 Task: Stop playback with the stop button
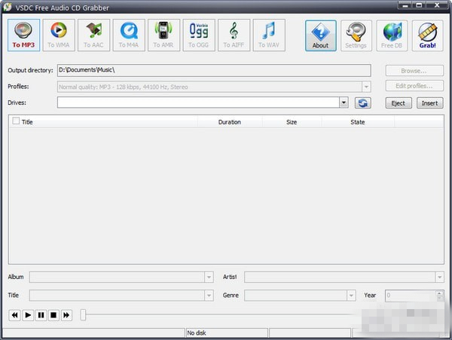tap(53, 315)
